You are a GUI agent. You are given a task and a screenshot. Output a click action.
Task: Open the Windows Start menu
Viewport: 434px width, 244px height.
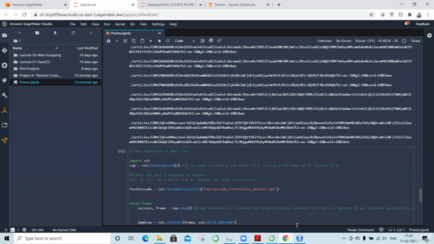click(7, 239)
